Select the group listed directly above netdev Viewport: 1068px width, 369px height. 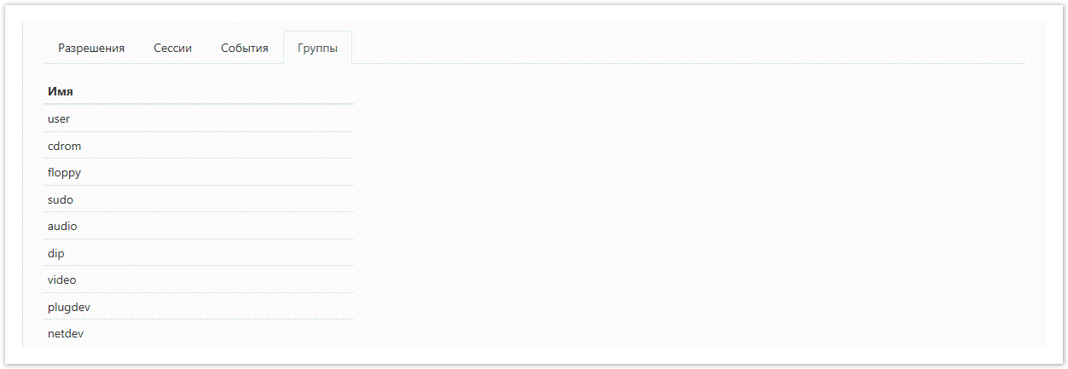(x=69, y=307)
